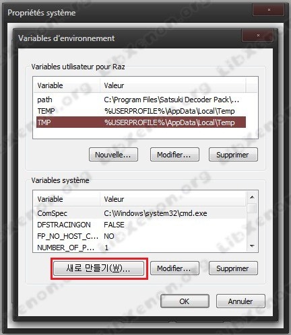Close the Variables d'environnement dialog
This screenshot has height=335, width=291.
point(257,35)
